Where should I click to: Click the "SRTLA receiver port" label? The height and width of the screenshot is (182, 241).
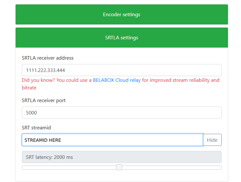point(44,101)
